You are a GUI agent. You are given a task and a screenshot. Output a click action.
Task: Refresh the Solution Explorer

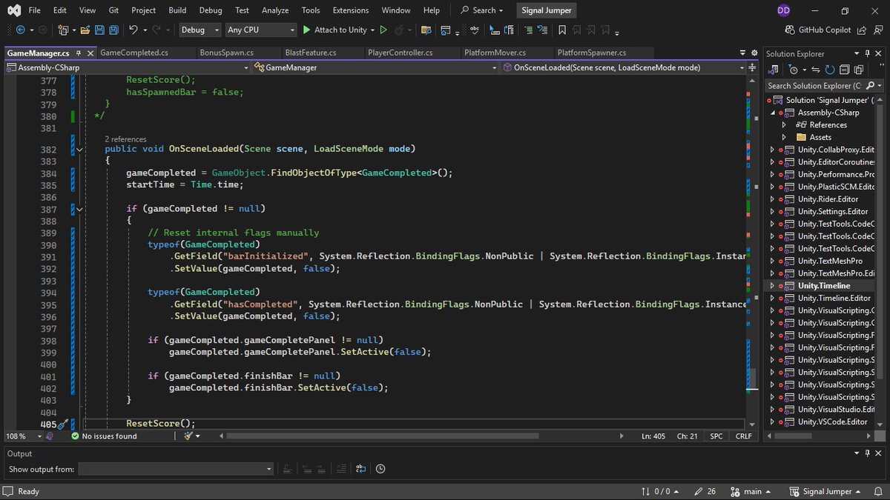(829, 70)
